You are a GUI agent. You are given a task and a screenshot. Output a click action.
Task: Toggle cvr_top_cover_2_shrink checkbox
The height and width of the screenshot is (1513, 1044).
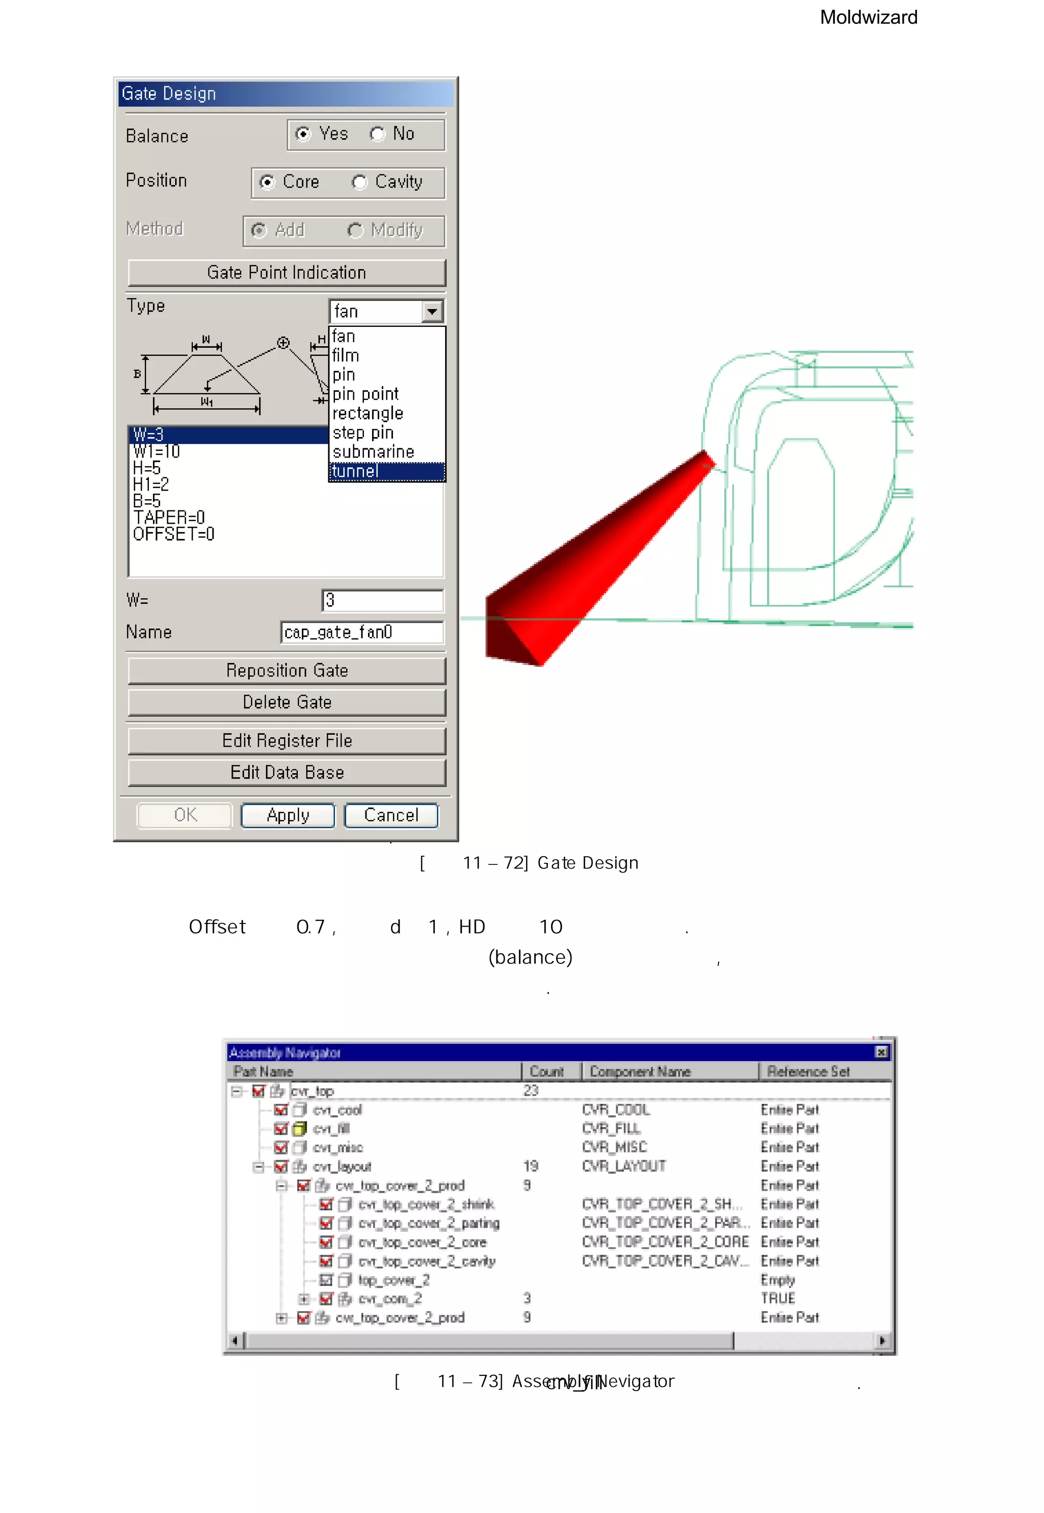pyautogui.click(x=326, y=1205)
